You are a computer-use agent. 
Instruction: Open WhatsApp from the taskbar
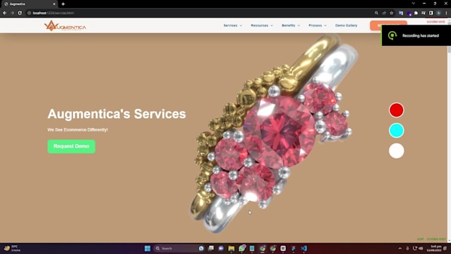pyautogui.click(x=242, y=248)
